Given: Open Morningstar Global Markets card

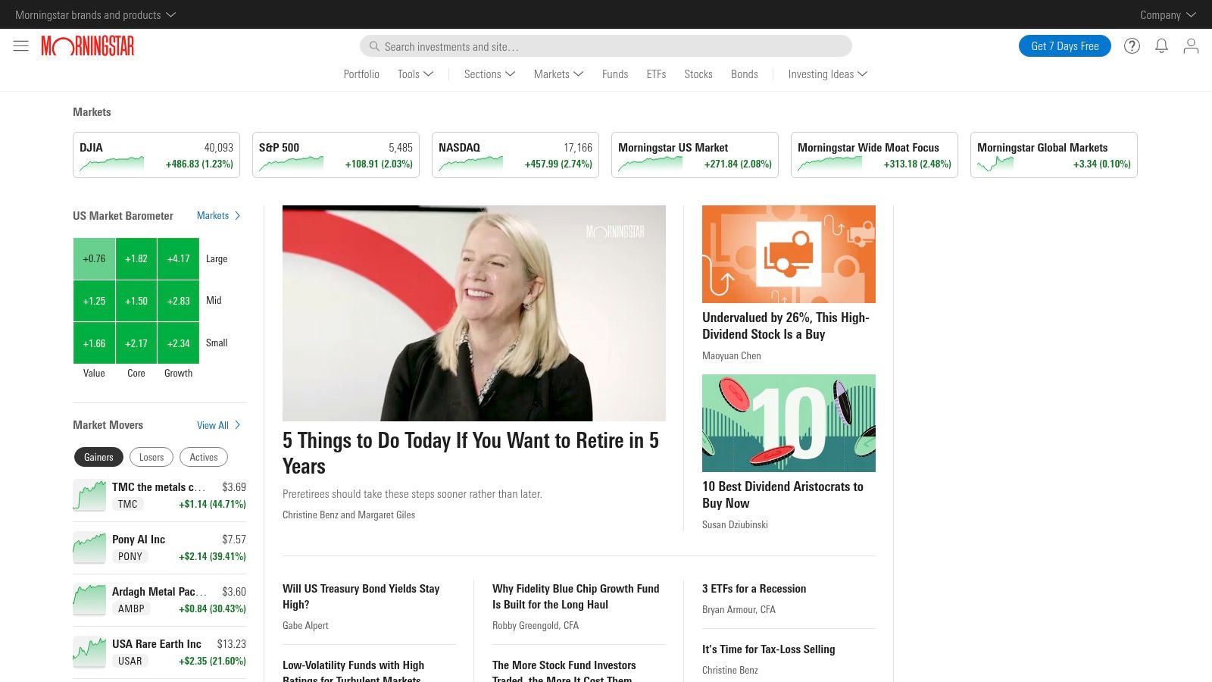Looking at the screenshot, I should point(1054,155).
